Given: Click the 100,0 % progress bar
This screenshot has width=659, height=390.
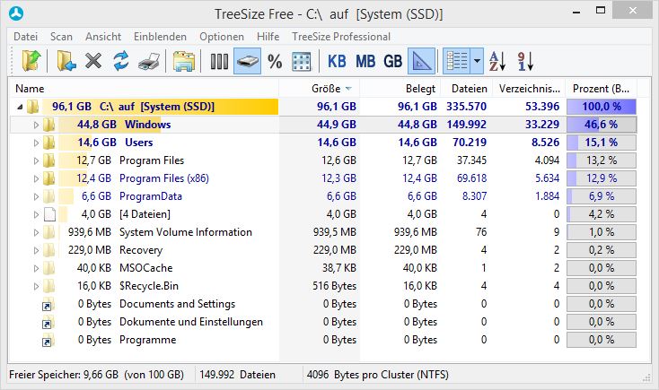Looking at the screenshot, I should pos(602,107).
